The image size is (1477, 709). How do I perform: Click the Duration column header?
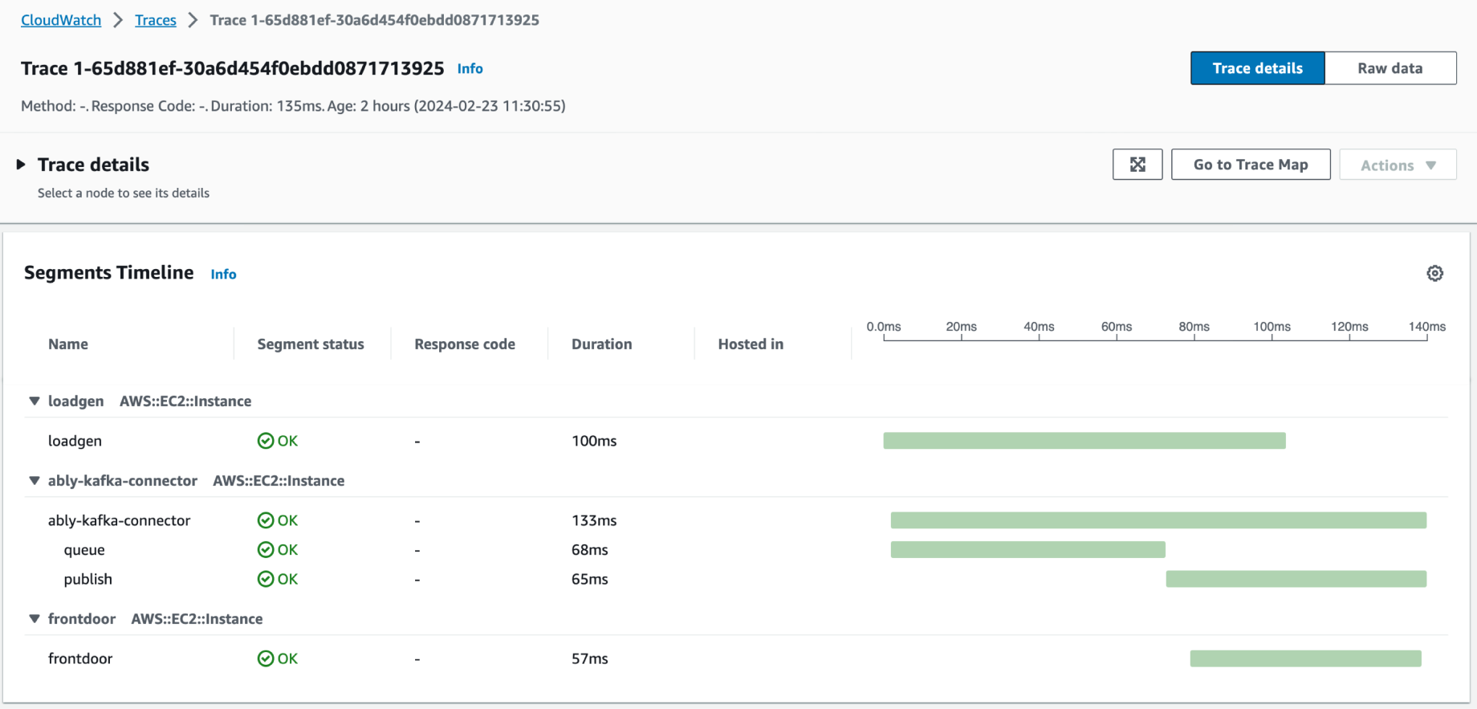click(602, 344)
